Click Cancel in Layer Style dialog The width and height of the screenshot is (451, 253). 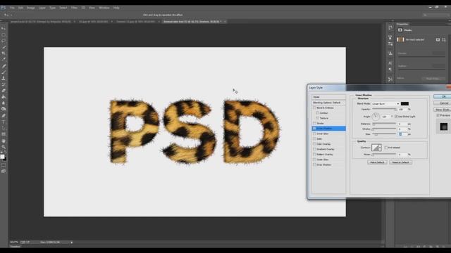443,103
